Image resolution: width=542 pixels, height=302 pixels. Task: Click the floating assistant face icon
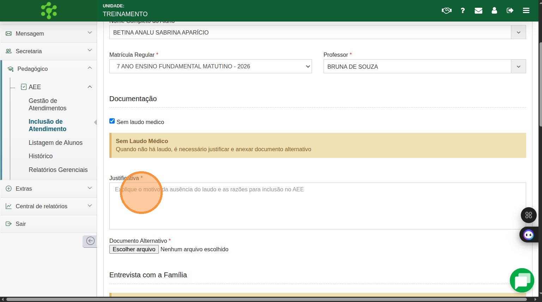coord(529,235)
